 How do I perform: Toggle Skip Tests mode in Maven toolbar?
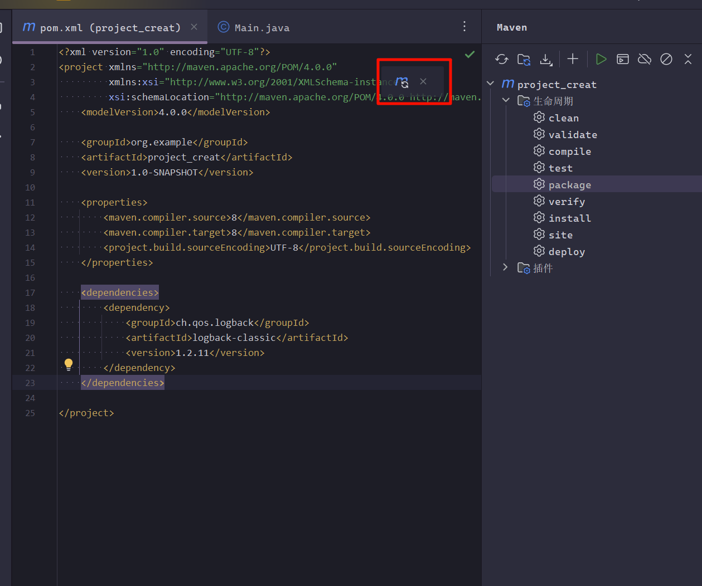click(x=666, y=59)
